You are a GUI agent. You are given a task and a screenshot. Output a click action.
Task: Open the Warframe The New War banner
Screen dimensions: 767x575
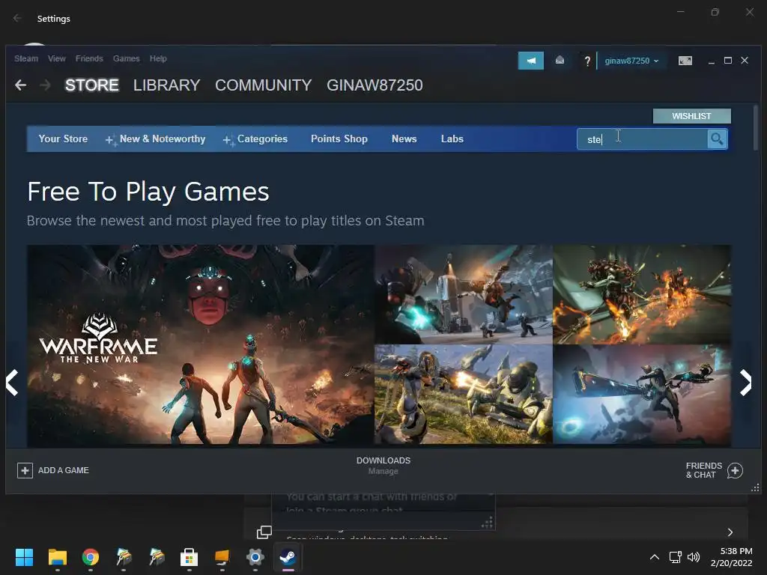tap(201, 344)
